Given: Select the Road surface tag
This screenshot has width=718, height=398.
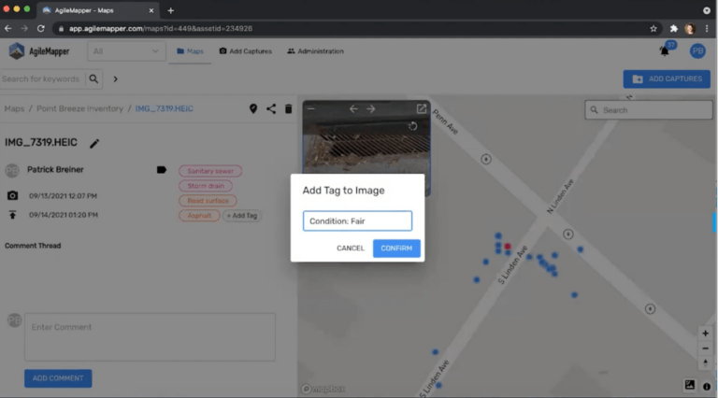Looking at the screenshot, I should coord(208,200).
